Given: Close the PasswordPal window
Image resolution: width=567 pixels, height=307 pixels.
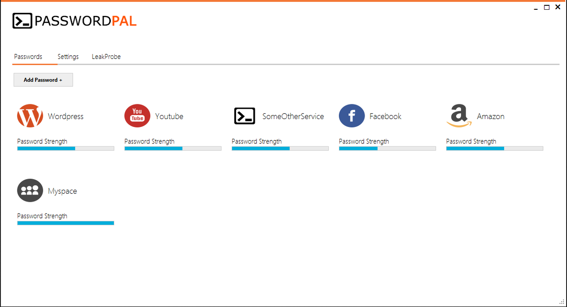Looking at the screenshot, I should coord(557,7).
